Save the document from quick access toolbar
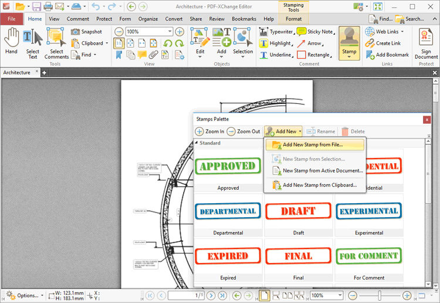The height and width of the screenshot is (303, 440). point(36,6)
